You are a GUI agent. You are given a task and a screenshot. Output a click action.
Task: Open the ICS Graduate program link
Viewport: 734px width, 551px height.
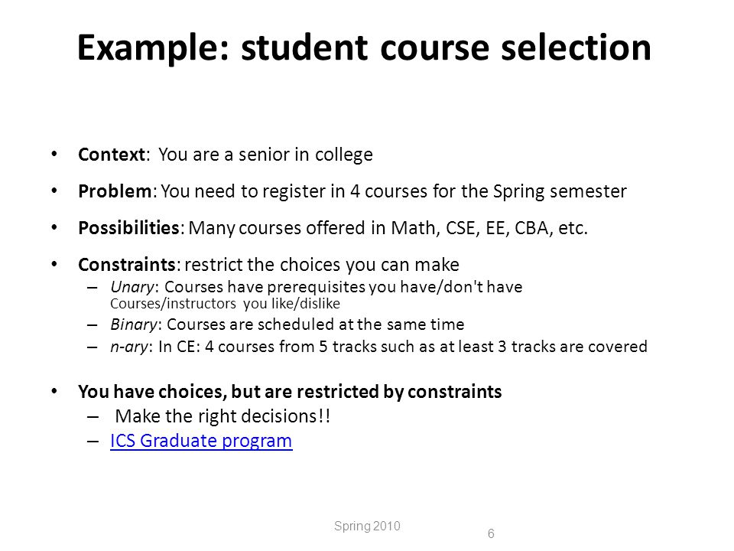point(201,441)
